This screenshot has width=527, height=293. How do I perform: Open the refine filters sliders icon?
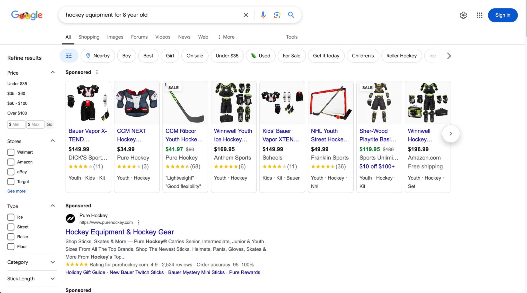[x=69, y=56]
